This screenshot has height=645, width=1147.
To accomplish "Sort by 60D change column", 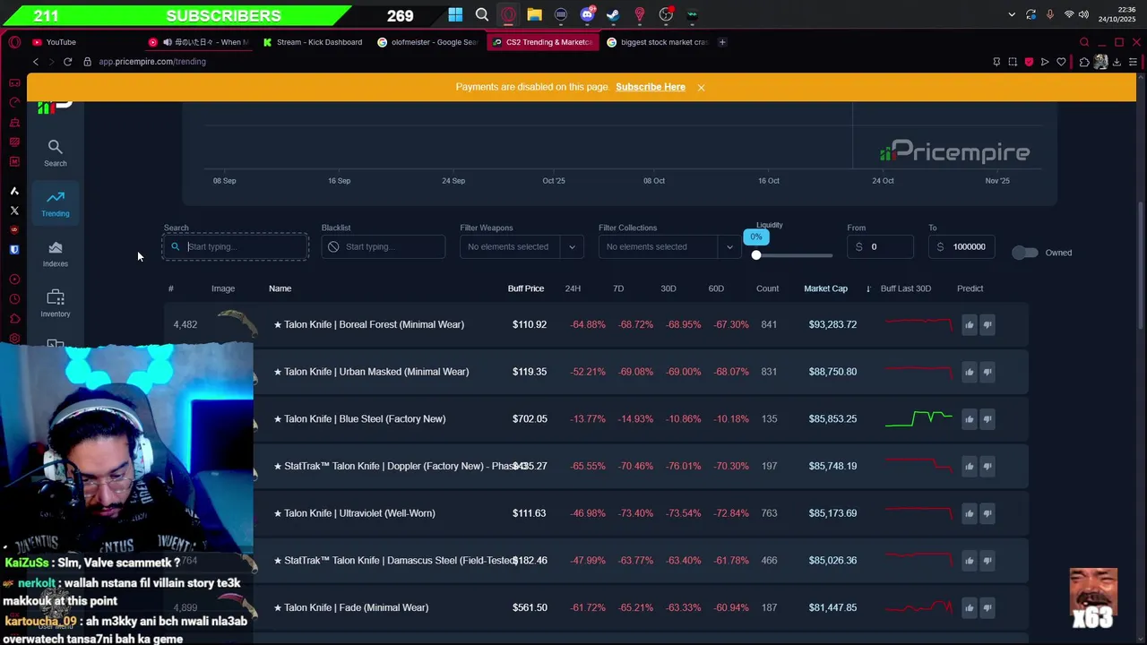I will tap(716, 288).
